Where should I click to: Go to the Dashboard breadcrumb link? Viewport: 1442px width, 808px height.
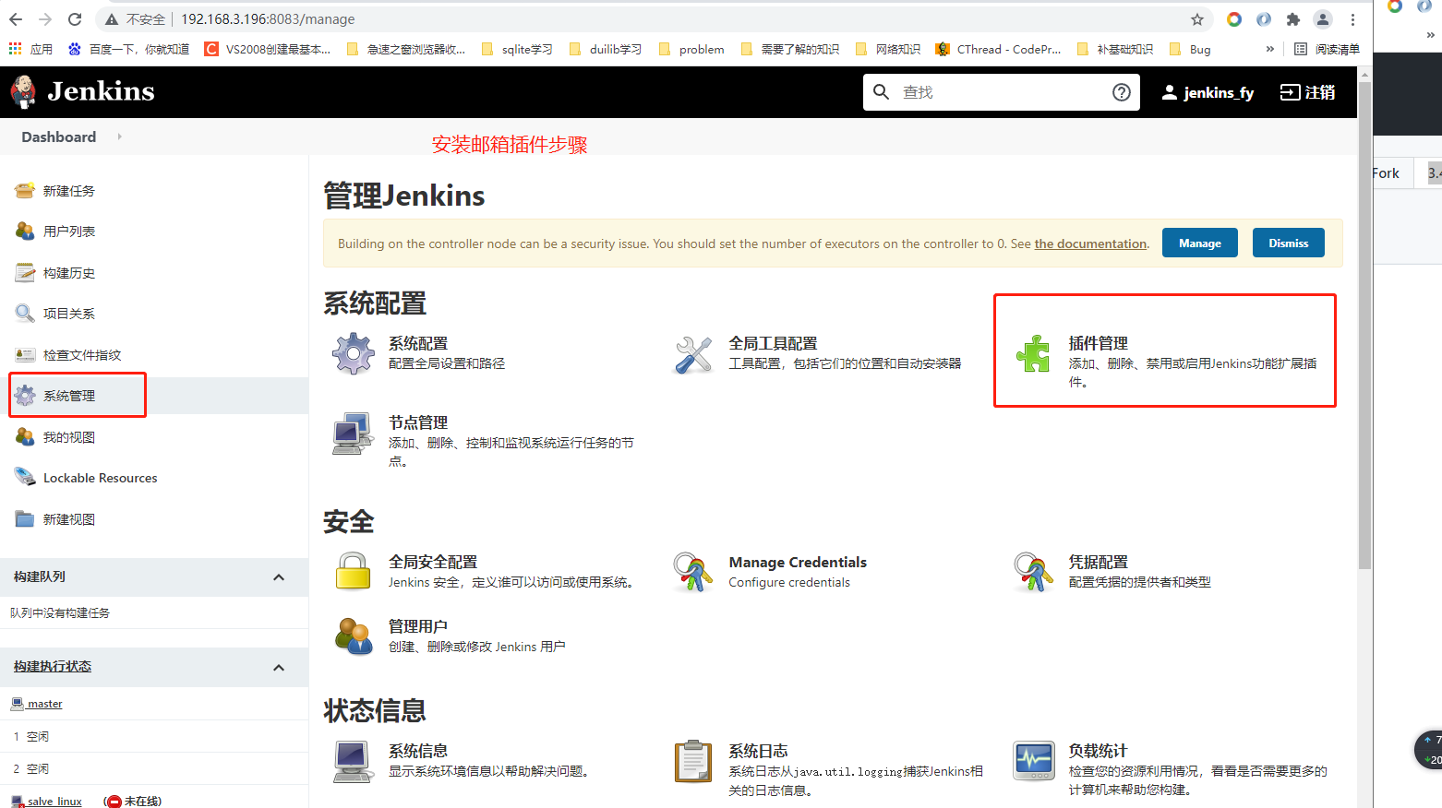[x=59, y=137]
